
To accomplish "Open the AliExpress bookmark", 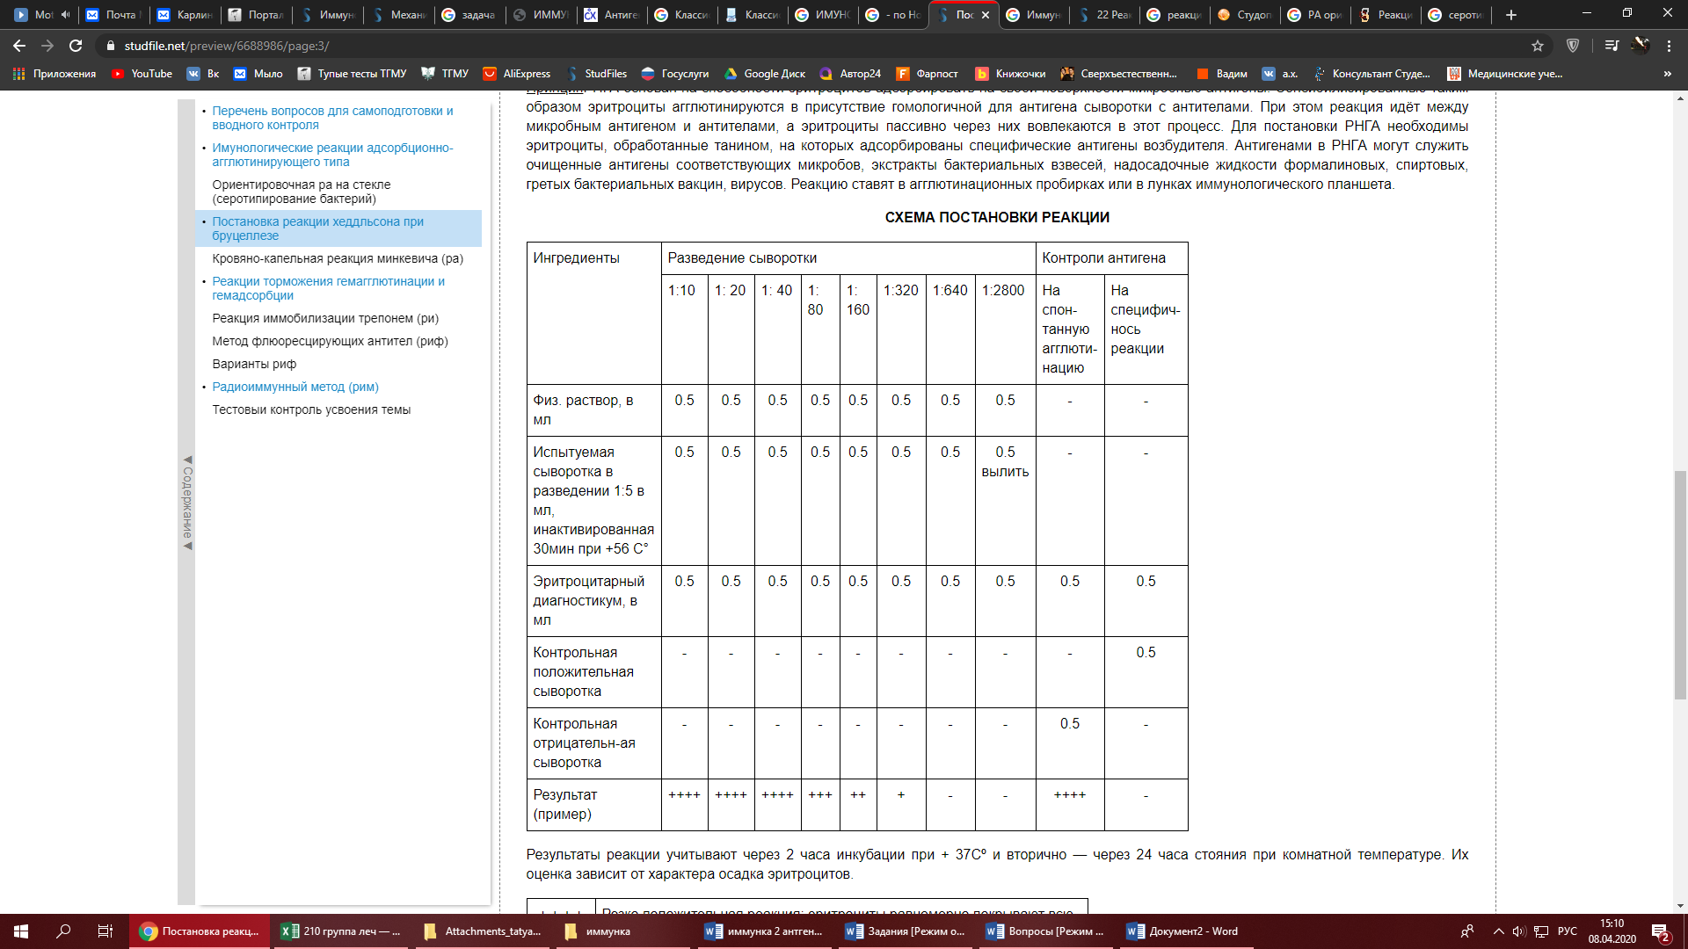I will pos(516,74).
